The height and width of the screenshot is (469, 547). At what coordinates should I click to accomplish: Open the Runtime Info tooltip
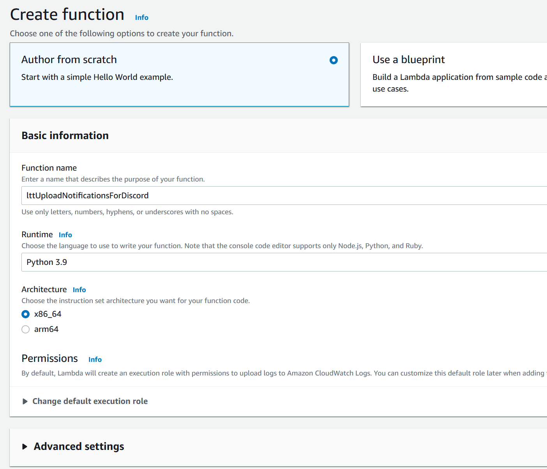[x=65, y=235]
